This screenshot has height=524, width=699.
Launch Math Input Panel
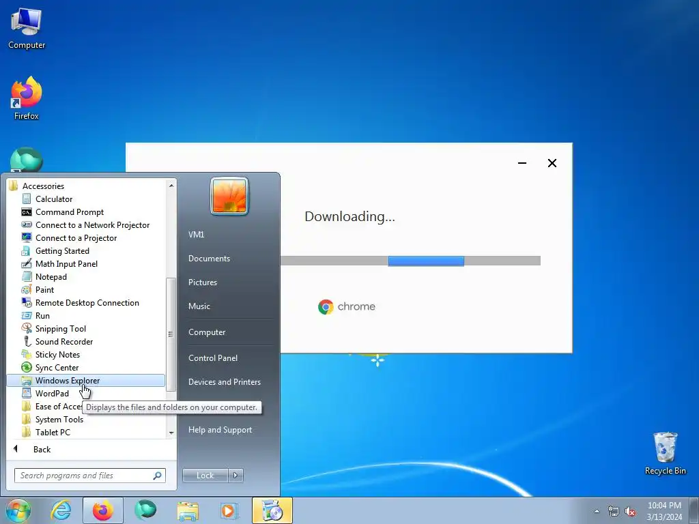point(66,264)
